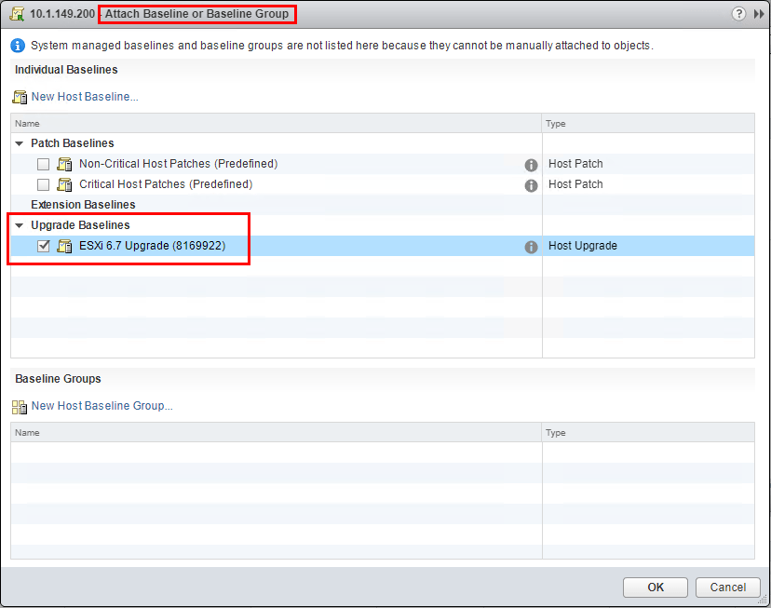Collapse the Patch Baselines group
The image size is (771, 608).
[x=20, y=143]
